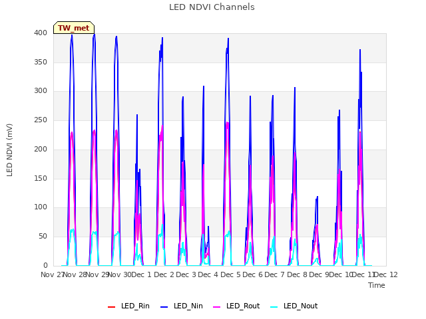Click the magenta LED_Rout legend swatch

pos(217,307)
